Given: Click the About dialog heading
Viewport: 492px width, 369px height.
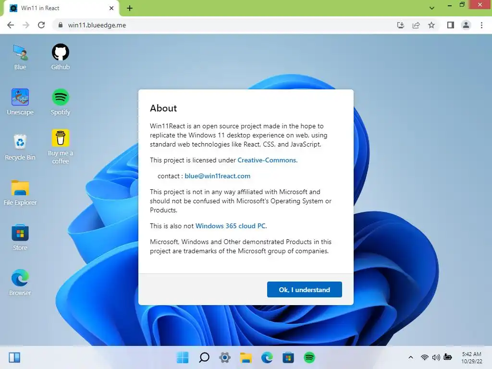Looking at the screenshot, I should tap(163, 108).
